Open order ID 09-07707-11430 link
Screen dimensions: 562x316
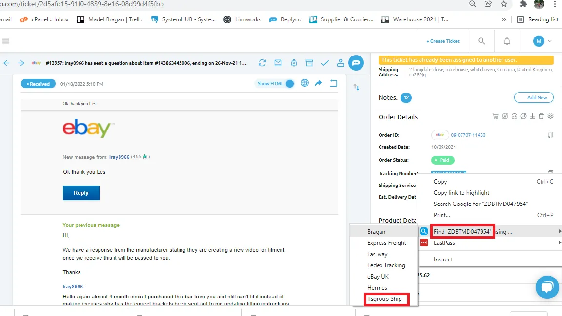tap(468, 135)
